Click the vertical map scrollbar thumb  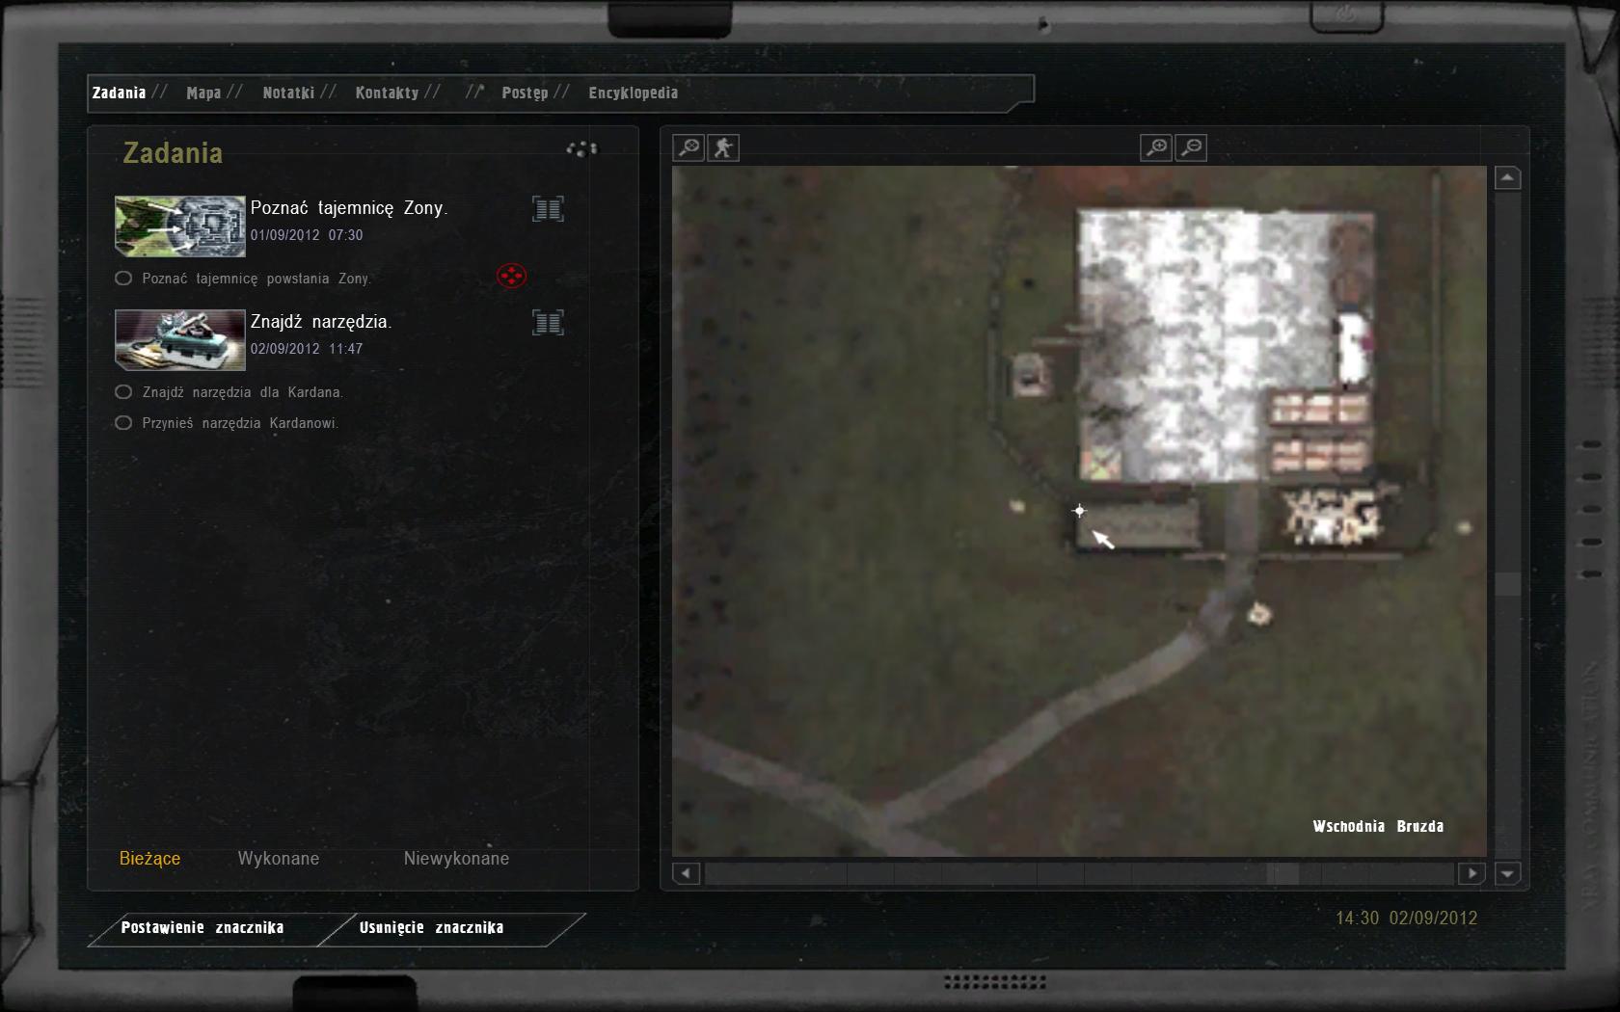[1508, 584]
